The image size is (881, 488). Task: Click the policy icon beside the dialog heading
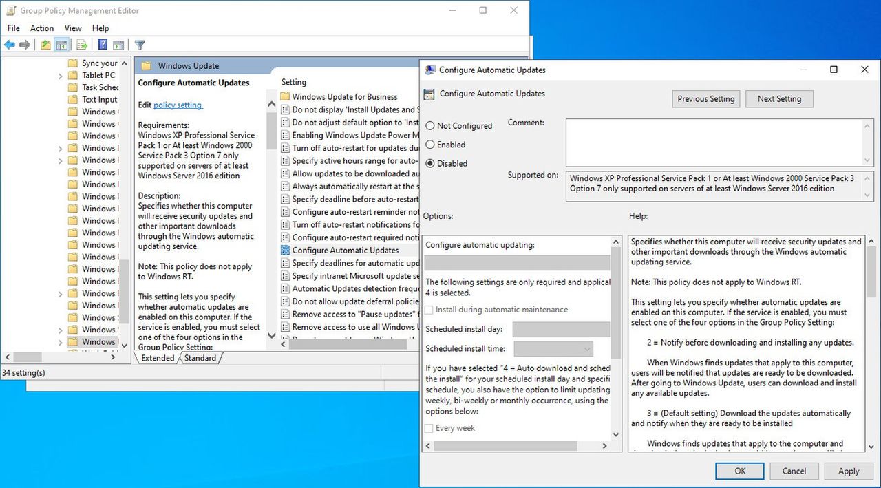click(x=429, y=94)
